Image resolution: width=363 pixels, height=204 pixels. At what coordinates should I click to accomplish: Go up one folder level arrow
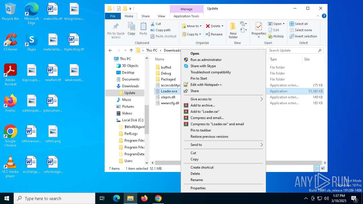click(x=131, y=50)
